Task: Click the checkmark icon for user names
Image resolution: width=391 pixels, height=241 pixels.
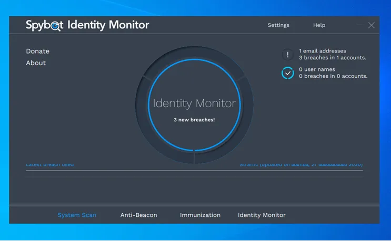Action: 287,73
